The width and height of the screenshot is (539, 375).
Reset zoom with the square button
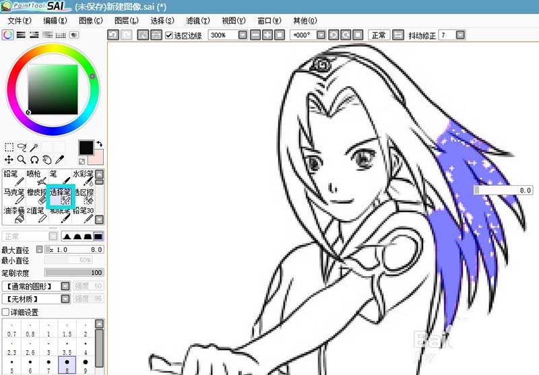[280, 35]
